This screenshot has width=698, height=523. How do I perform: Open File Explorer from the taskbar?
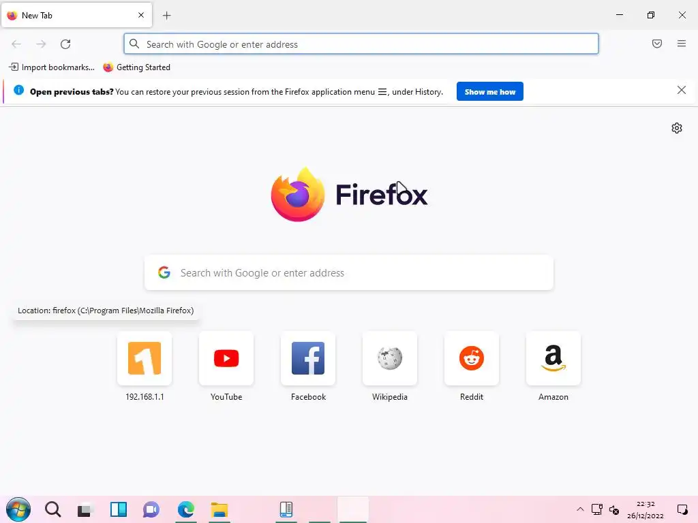point(219,509)
